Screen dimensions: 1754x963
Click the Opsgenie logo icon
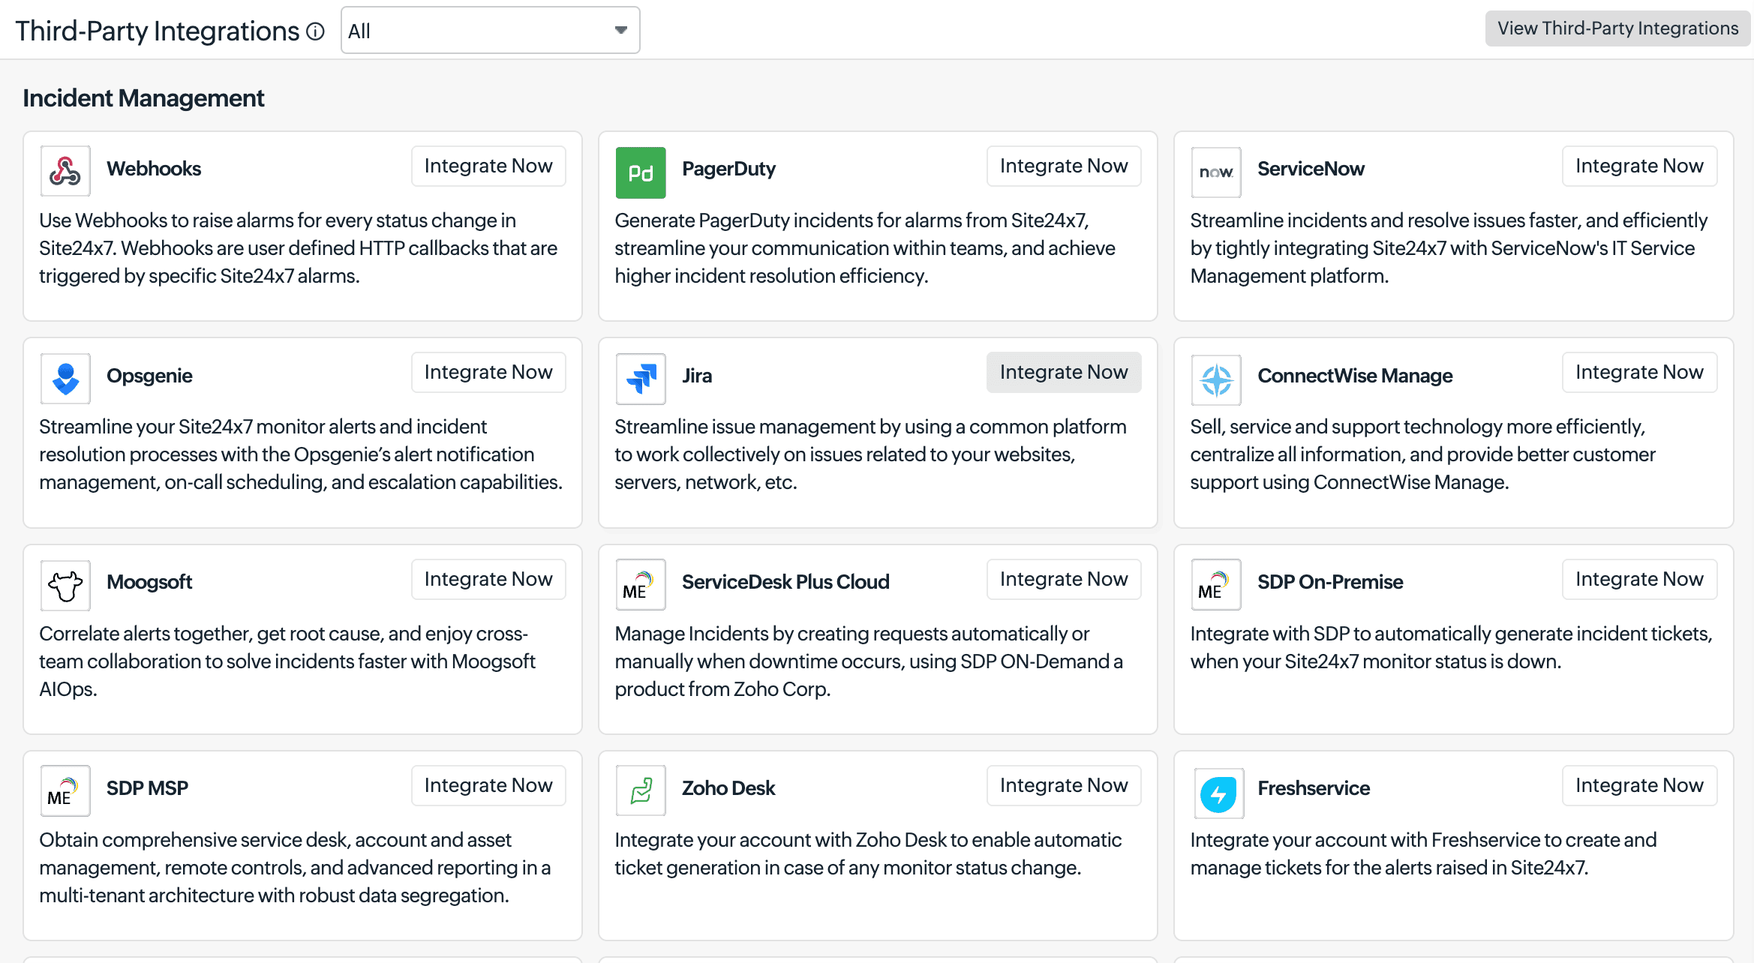(65, 378)
